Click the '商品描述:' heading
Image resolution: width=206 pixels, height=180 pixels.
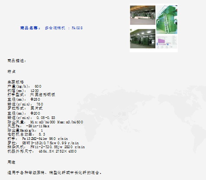coord(17,61)
